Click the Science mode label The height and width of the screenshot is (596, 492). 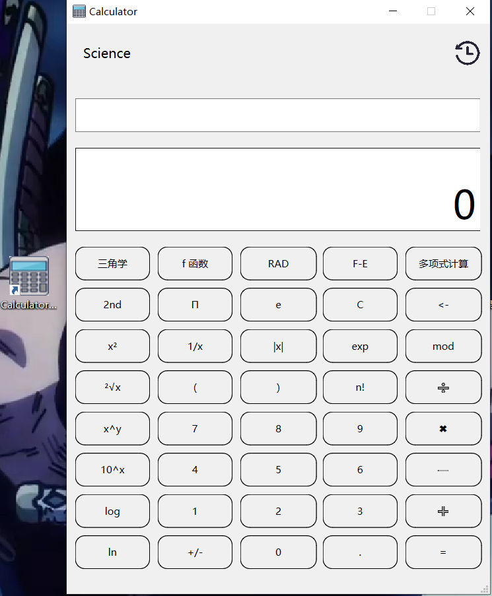coord(107,53)
